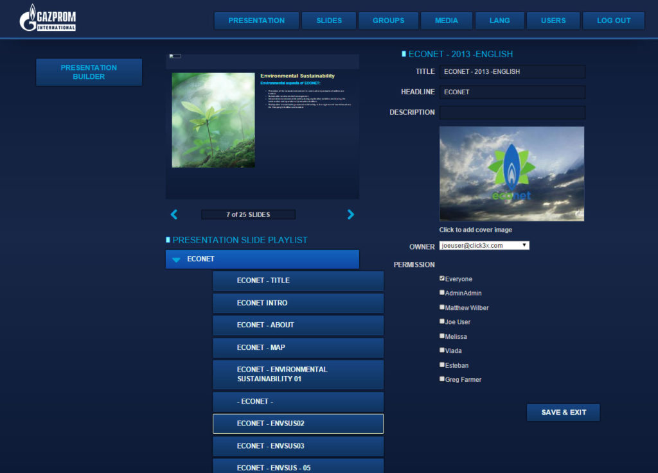Open the Presentation Builder button
The height and width of the screenshot is (473, 658).
(89, 72)
